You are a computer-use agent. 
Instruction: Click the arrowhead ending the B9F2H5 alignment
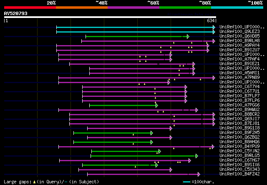[152, 133]
